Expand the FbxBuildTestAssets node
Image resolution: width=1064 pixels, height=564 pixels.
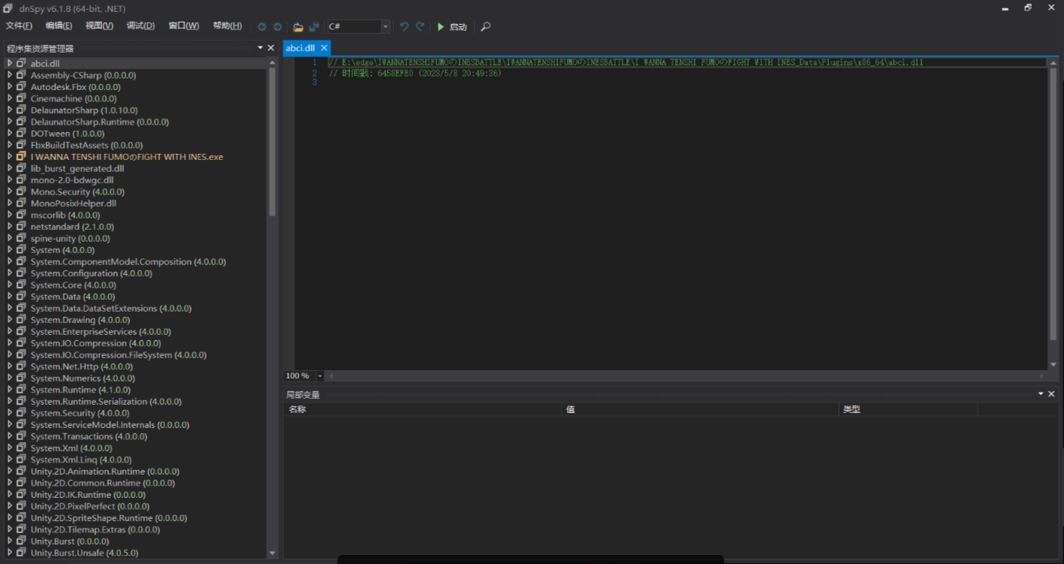click(9, 145)
